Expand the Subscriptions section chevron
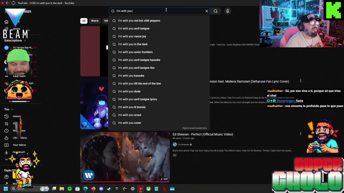344x193 pixels. pyautogui.click(x=25, y=40)
